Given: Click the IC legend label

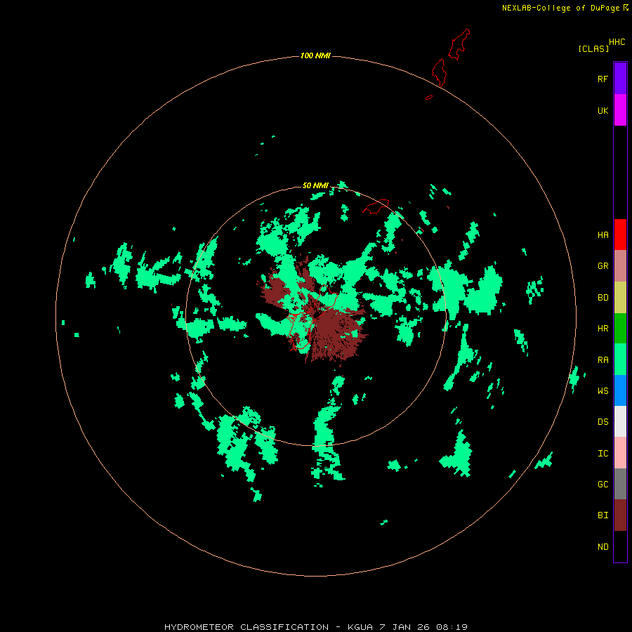Looking at the screenshot, I should pos(603,454).
